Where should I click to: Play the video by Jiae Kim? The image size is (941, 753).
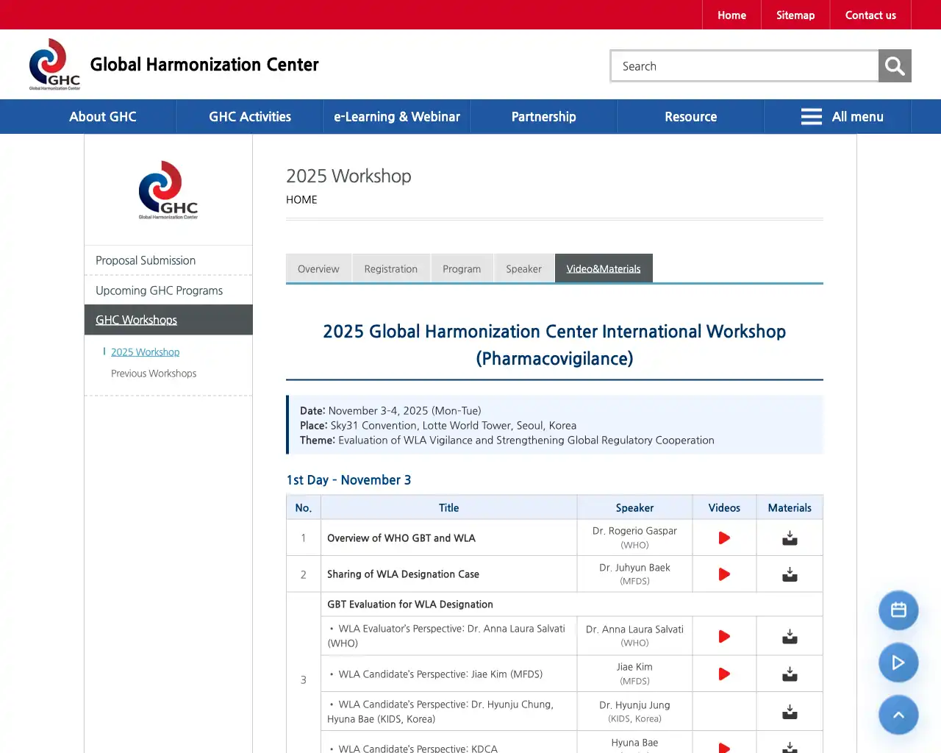point(724,674)
